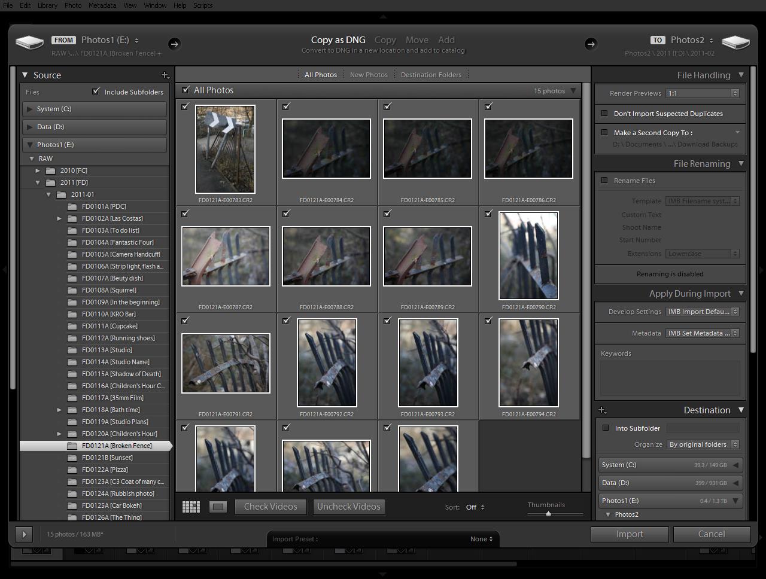Uncheck Include Subfolders

click(96, 92)
